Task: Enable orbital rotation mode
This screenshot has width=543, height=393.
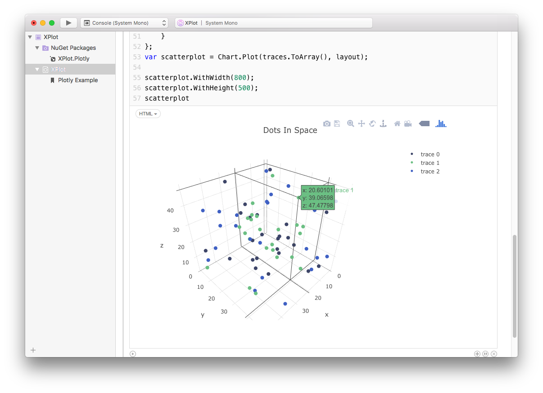Action: point(372,123)
